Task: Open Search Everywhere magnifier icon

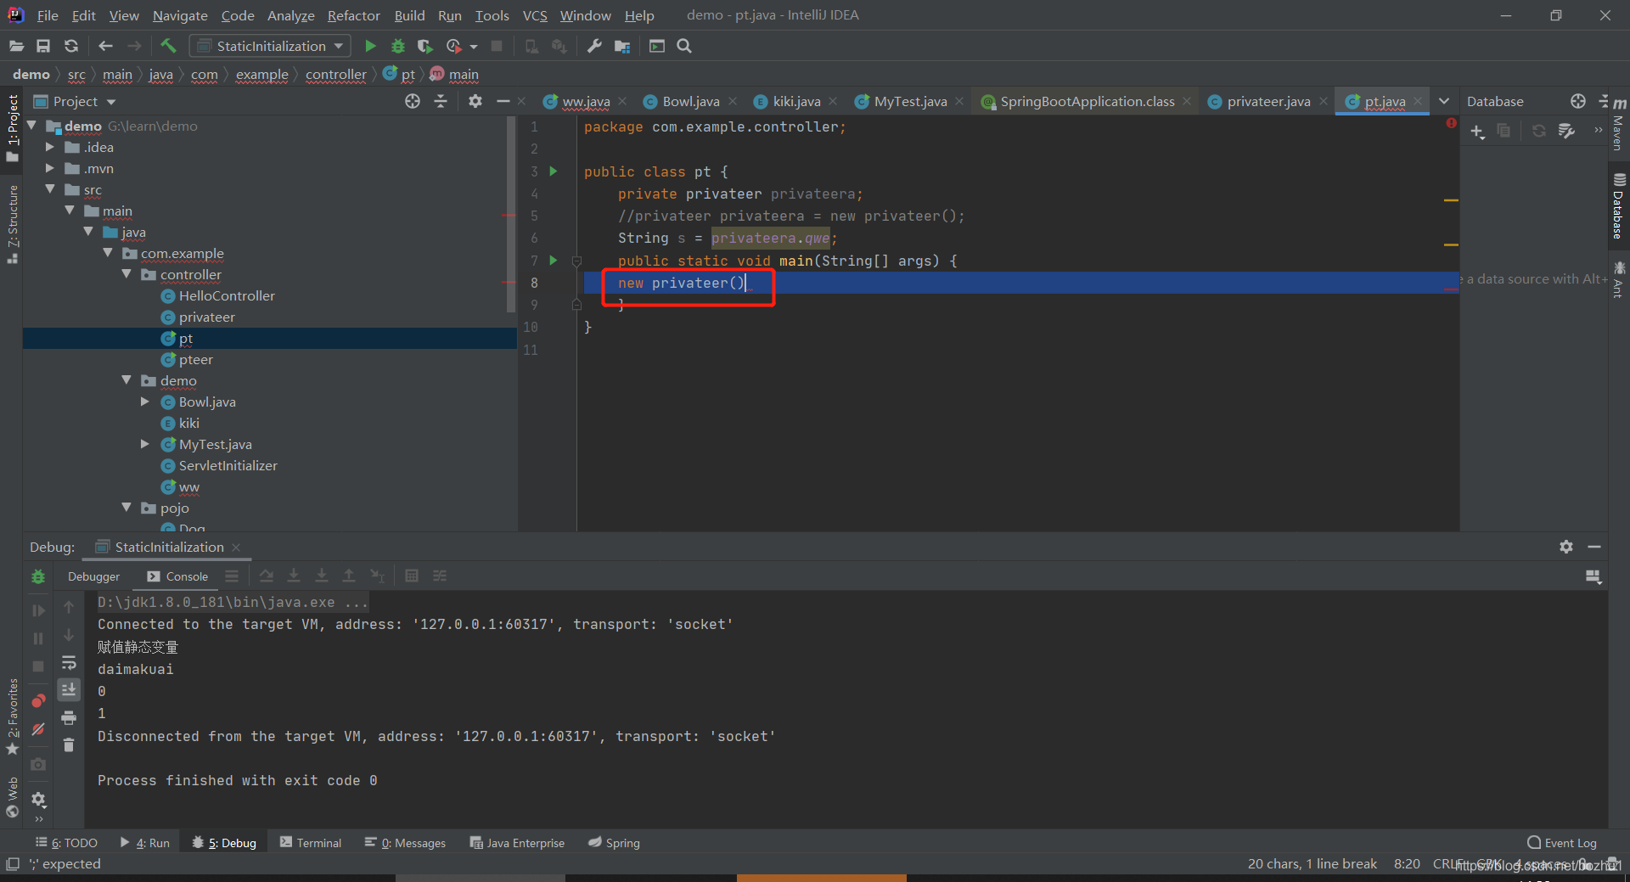Action: [684, 46]
